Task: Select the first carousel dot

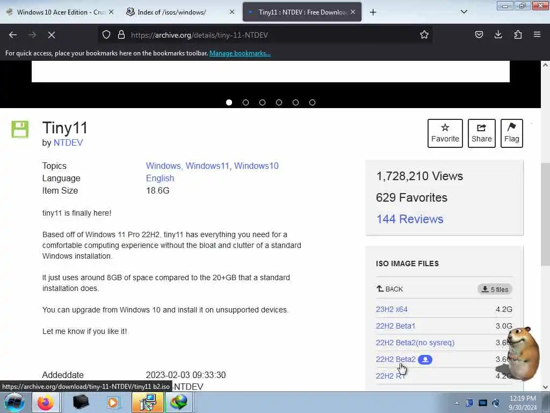Action: pyautogui.click(x=229, y=103)
